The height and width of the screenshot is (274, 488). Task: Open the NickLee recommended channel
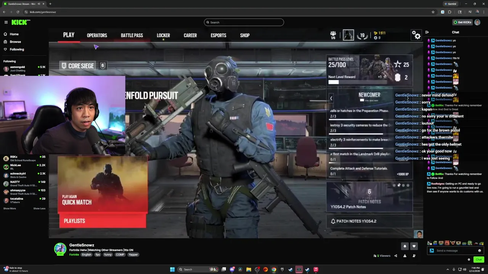pyautogui.click(x=24, y=167)
